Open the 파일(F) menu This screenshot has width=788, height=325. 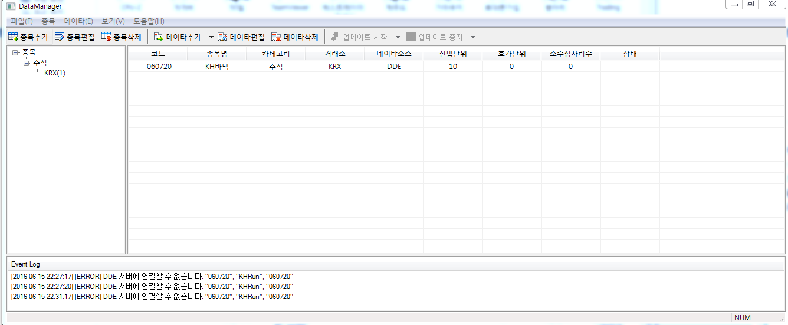(22, 21)
